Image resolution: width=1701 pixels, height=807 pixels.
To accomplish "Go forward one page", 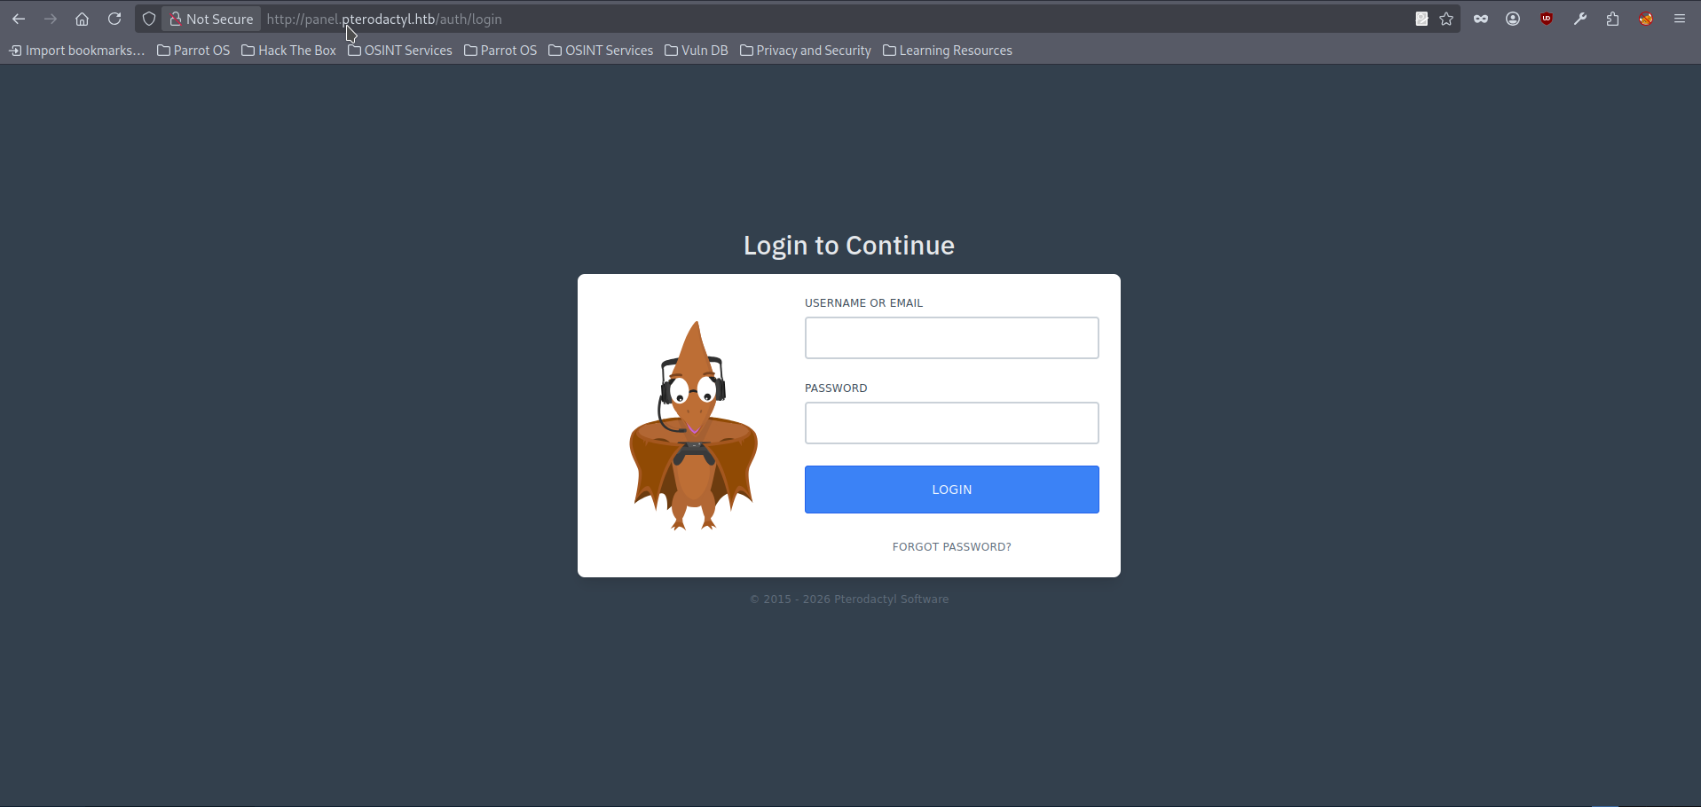I will point(51,19).
